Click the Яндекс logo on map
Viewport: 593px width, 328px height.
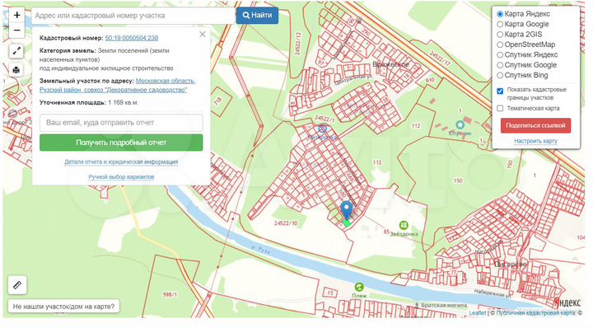tap(567, 303)
